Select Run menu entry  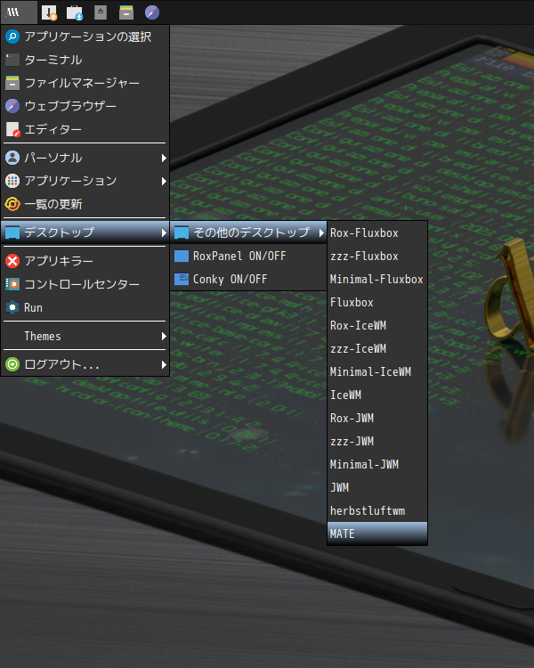[85, 307]
